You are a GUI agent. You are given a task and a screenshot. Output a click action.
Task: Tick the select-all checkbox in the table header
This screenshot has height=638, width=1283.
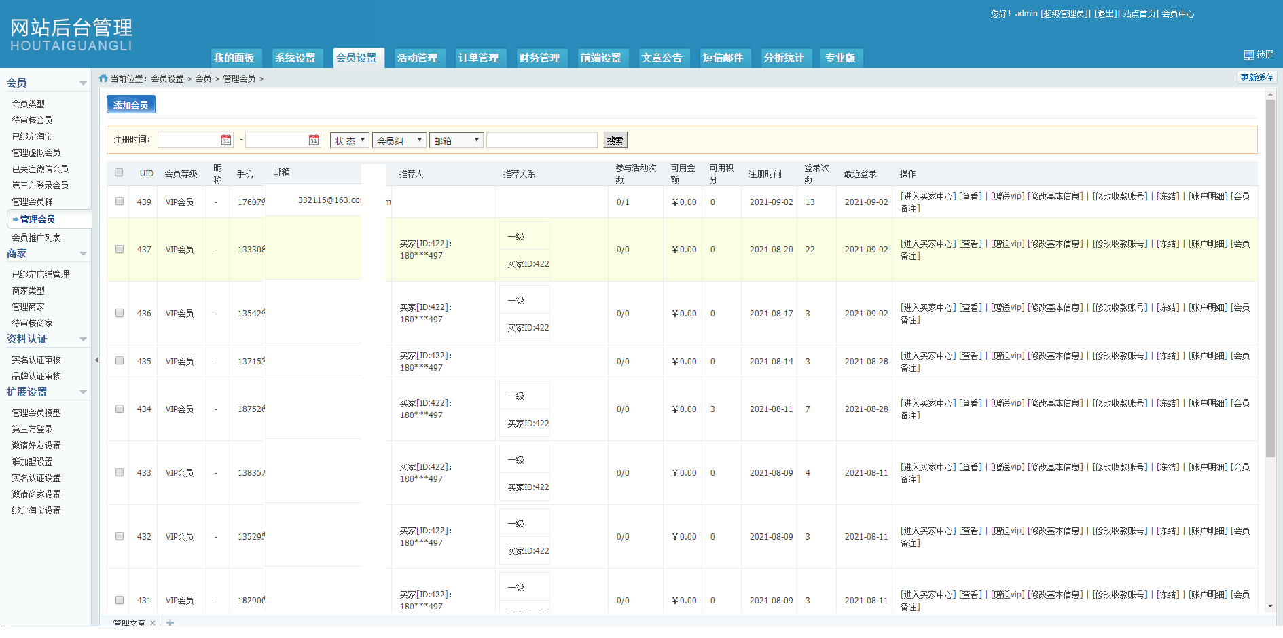(120, 173)
